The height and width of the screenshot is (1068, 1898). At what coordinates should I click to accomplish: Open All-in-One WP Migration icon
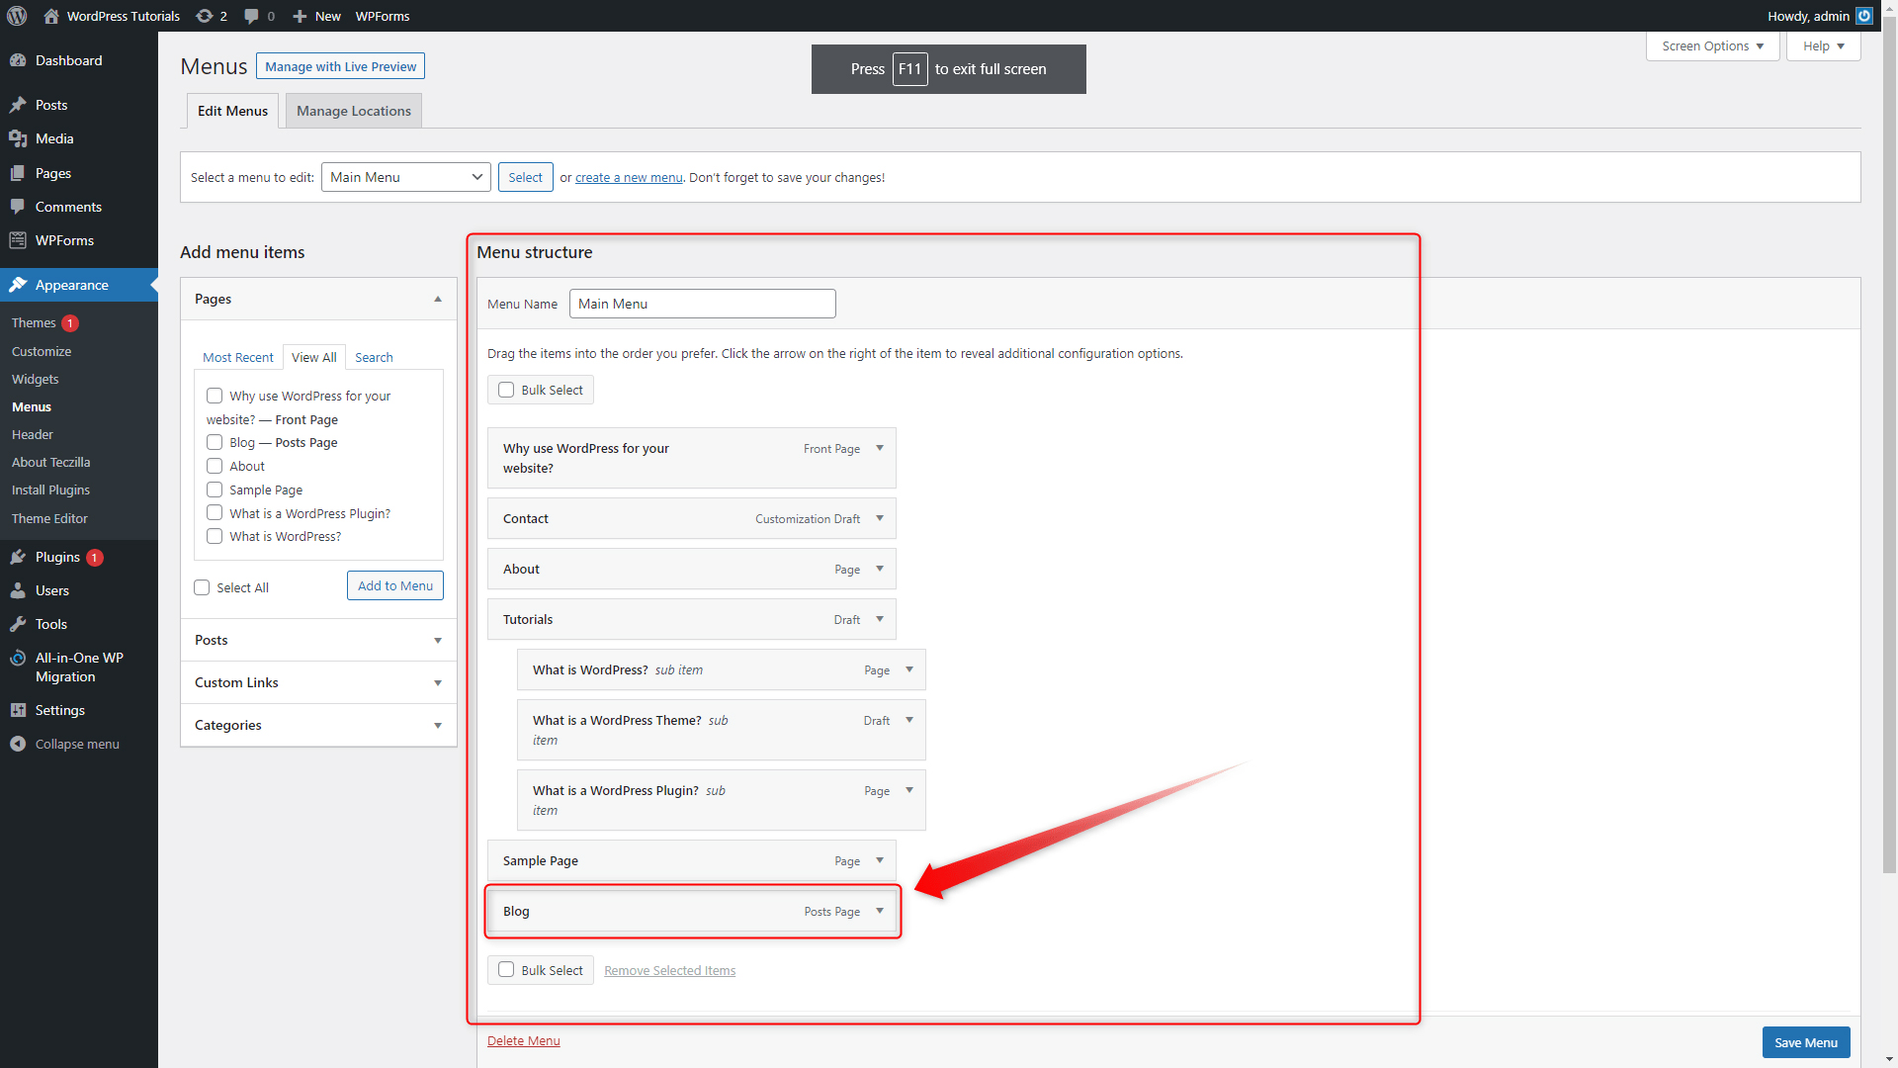pos(18,658)
